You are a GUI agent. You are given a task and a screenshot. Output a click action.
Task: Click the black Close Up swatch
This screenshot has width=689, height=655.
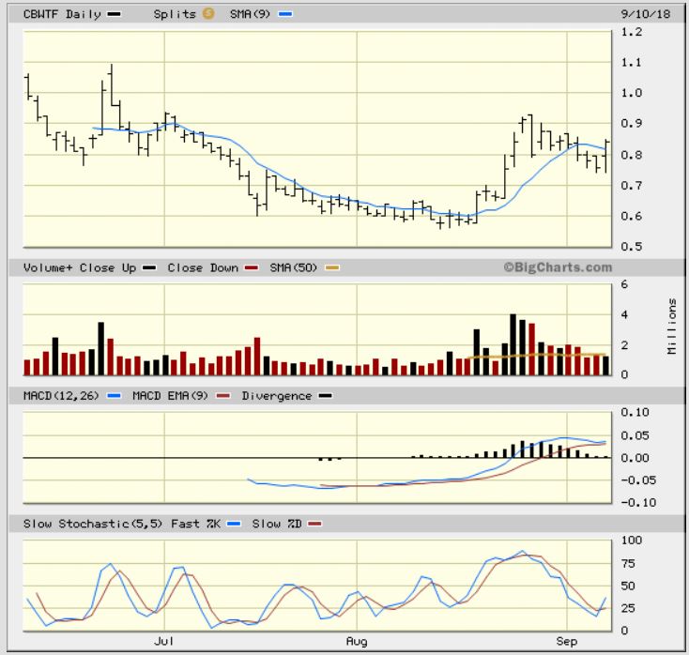coord(149,267)
